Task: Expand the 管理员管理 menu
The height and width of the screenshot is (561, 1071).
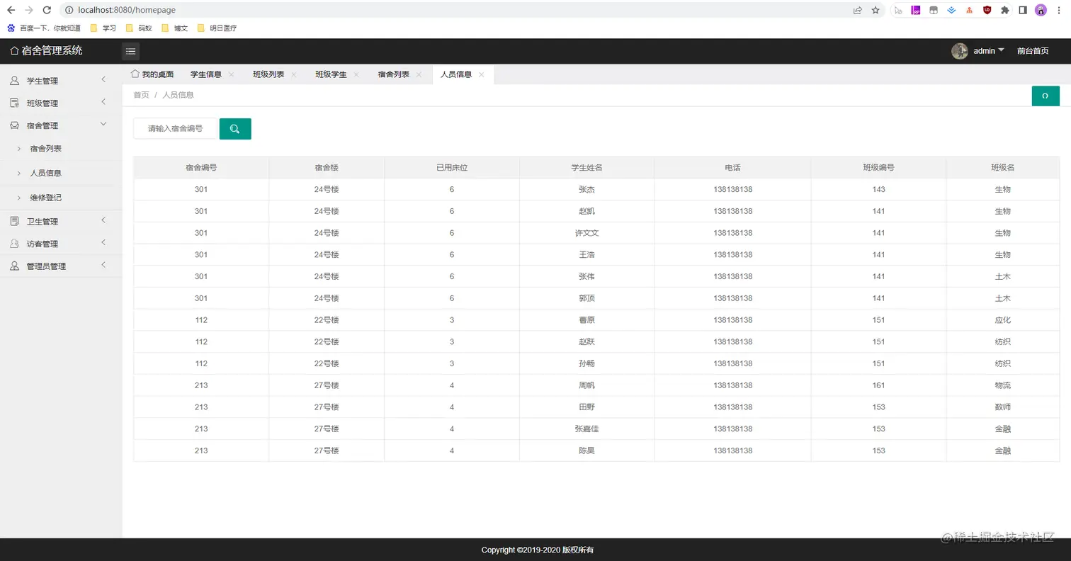Action: pos(103,265)
